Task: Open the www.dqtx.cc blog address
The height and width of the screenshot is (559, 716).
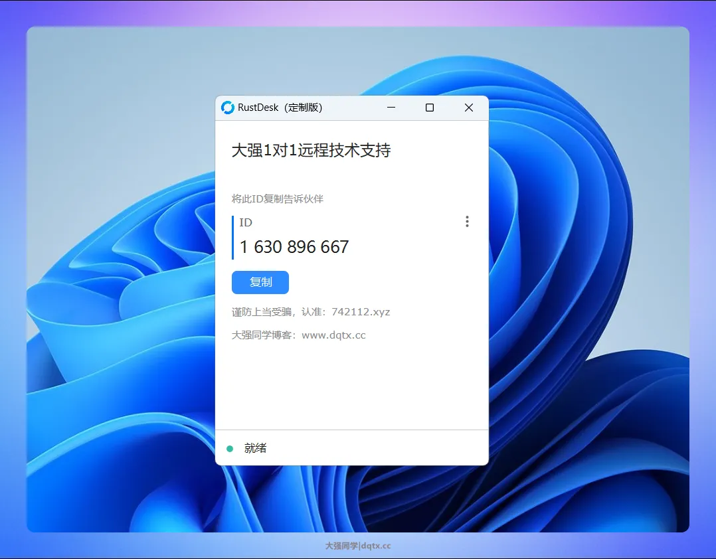Action: pos(333,335)
